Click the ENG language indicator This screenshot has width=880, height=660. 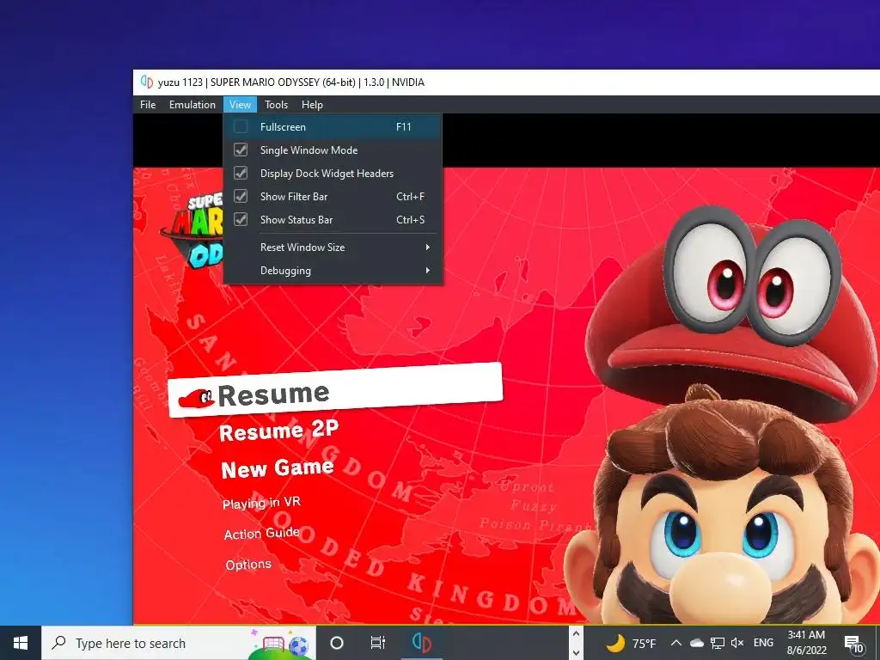coord(763,643)
